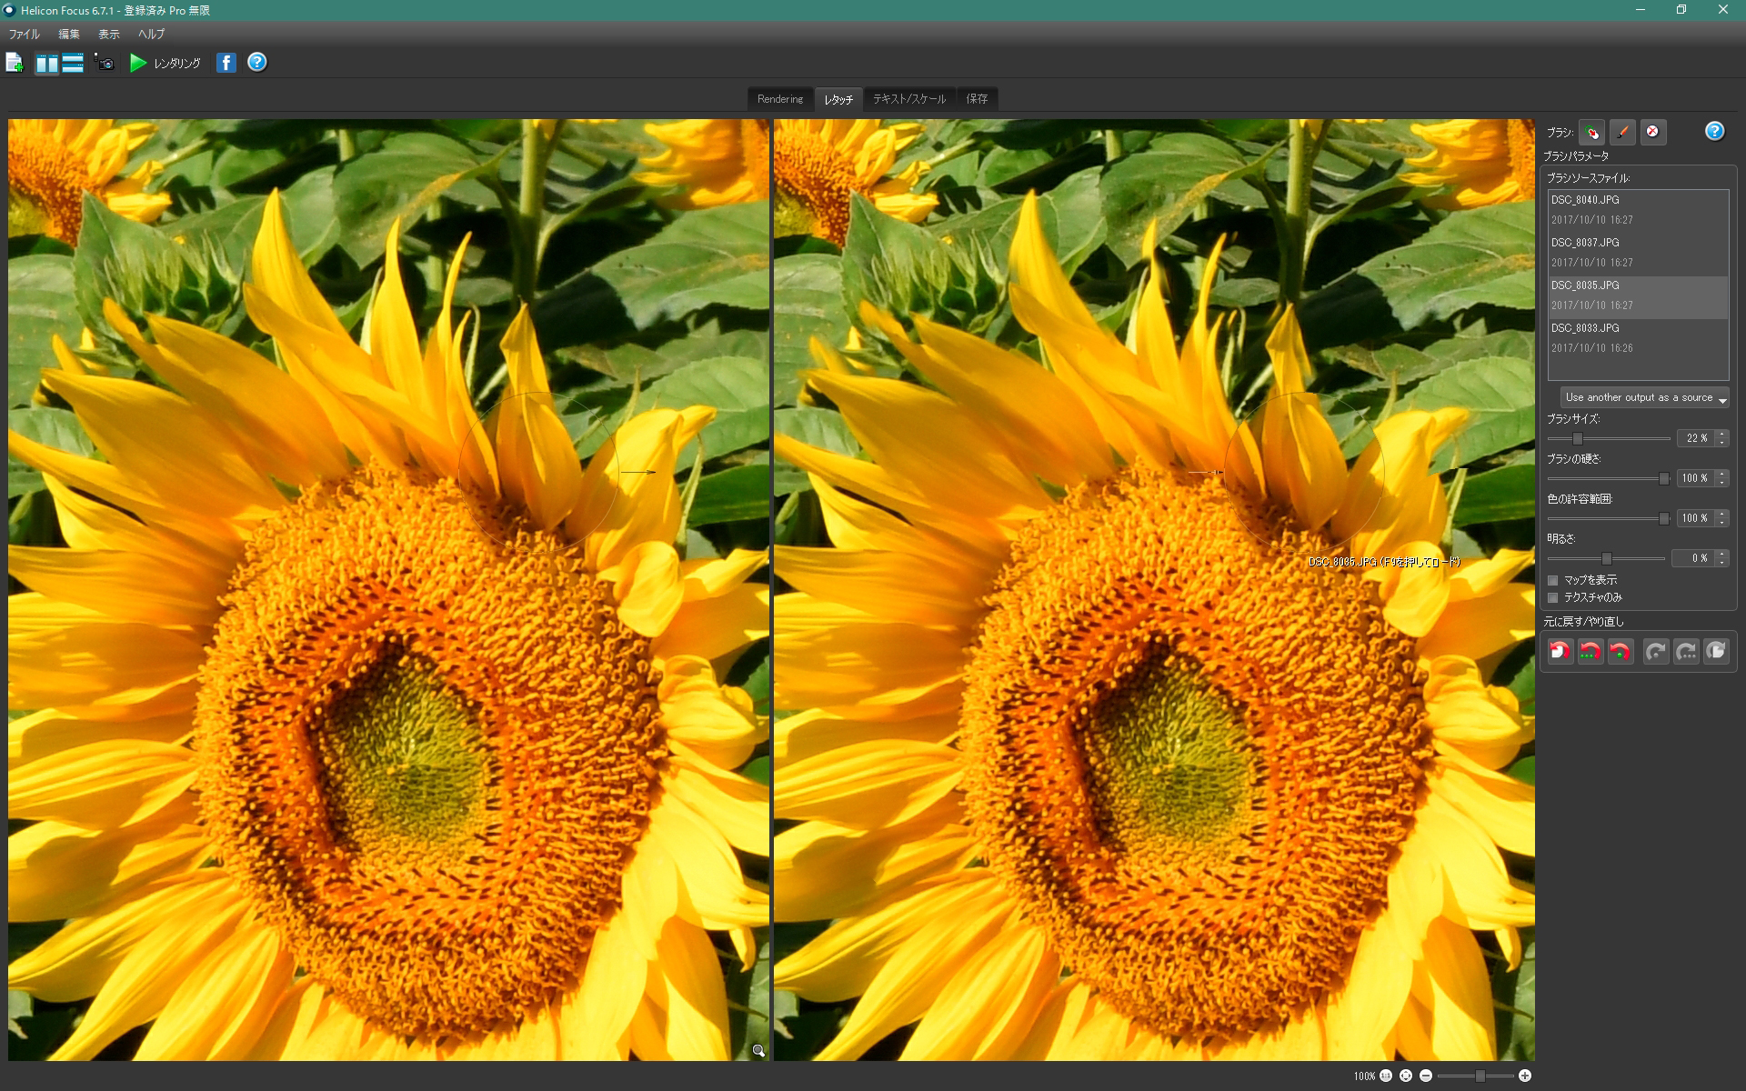
Task: Enable the マップを表示 checkbox
Action: (1553, 580)
